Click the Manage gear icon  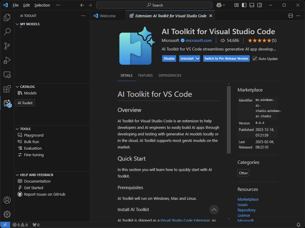click(x=7, y=214)
